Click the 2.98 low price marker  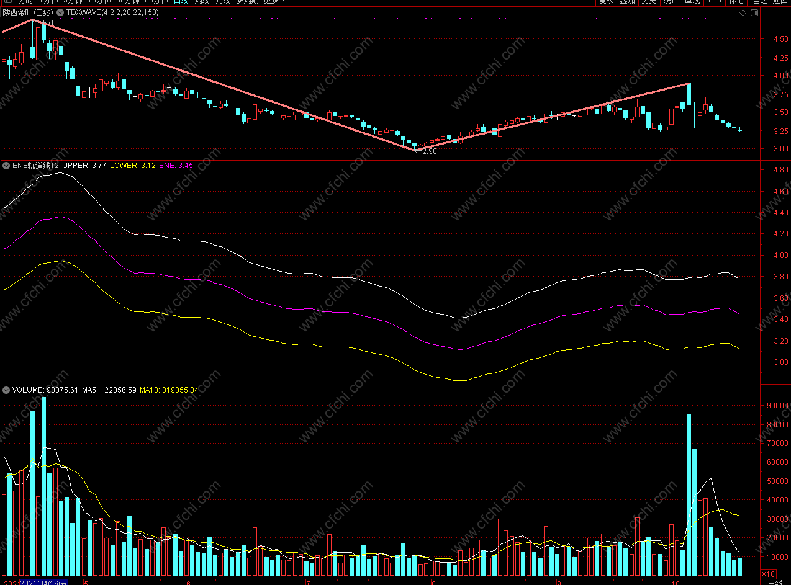point(429,151)
